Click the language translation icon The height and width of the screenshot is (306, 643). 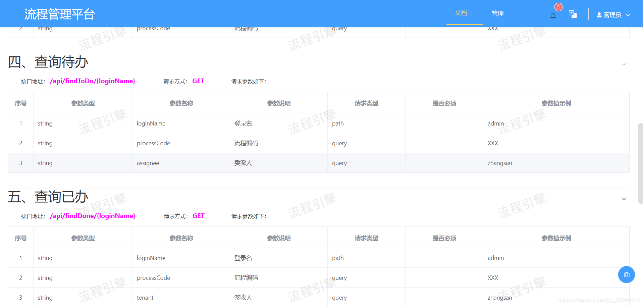click(x=573, y=14)
